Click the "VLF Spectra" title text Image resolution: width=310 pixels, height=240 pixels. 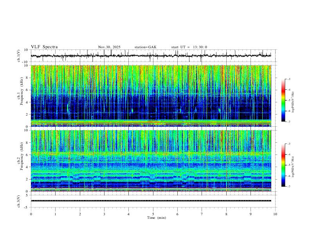click(x=44, y=47)
